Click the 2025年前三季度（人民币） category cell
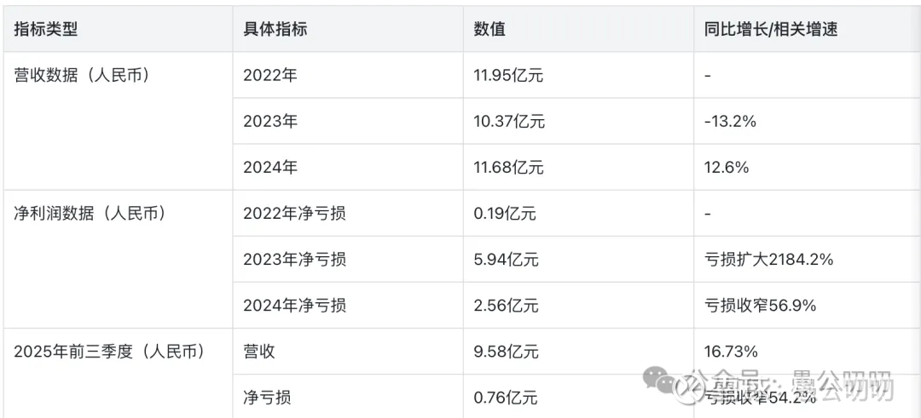This screenshot has width=921, height=418. 108,351
